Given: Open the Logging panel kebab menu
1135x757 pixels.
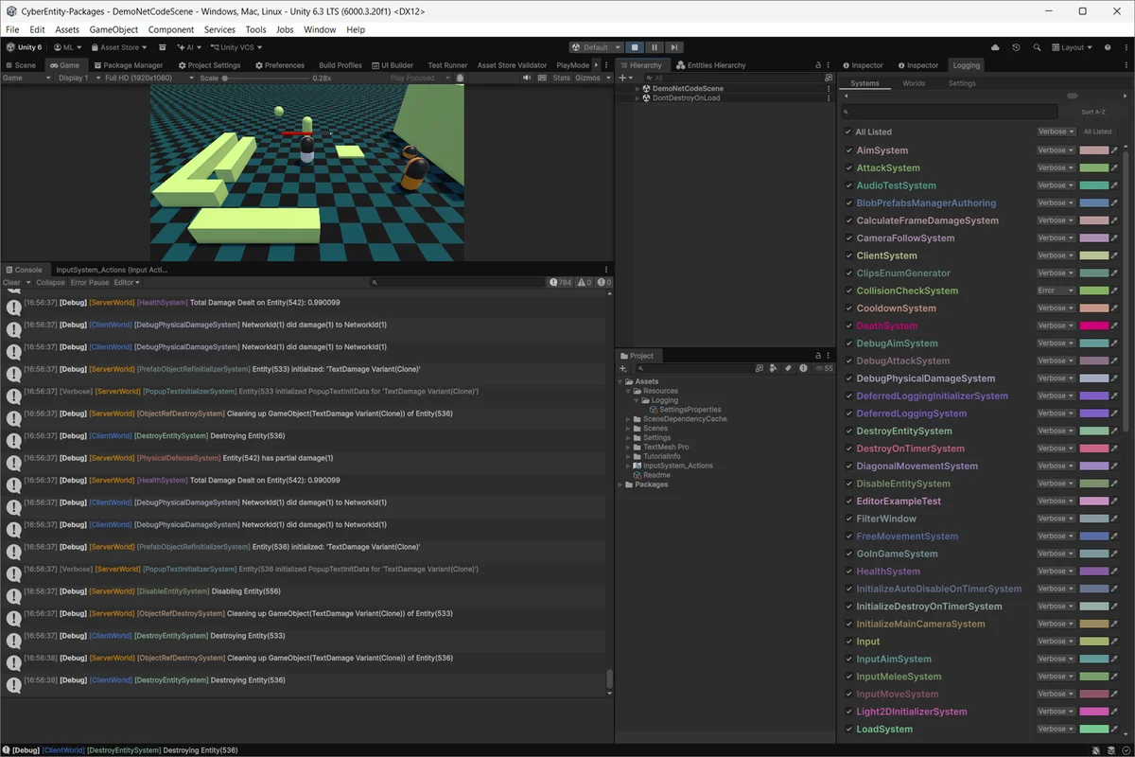Looking at the screenshot, I should click(1126, 65).
